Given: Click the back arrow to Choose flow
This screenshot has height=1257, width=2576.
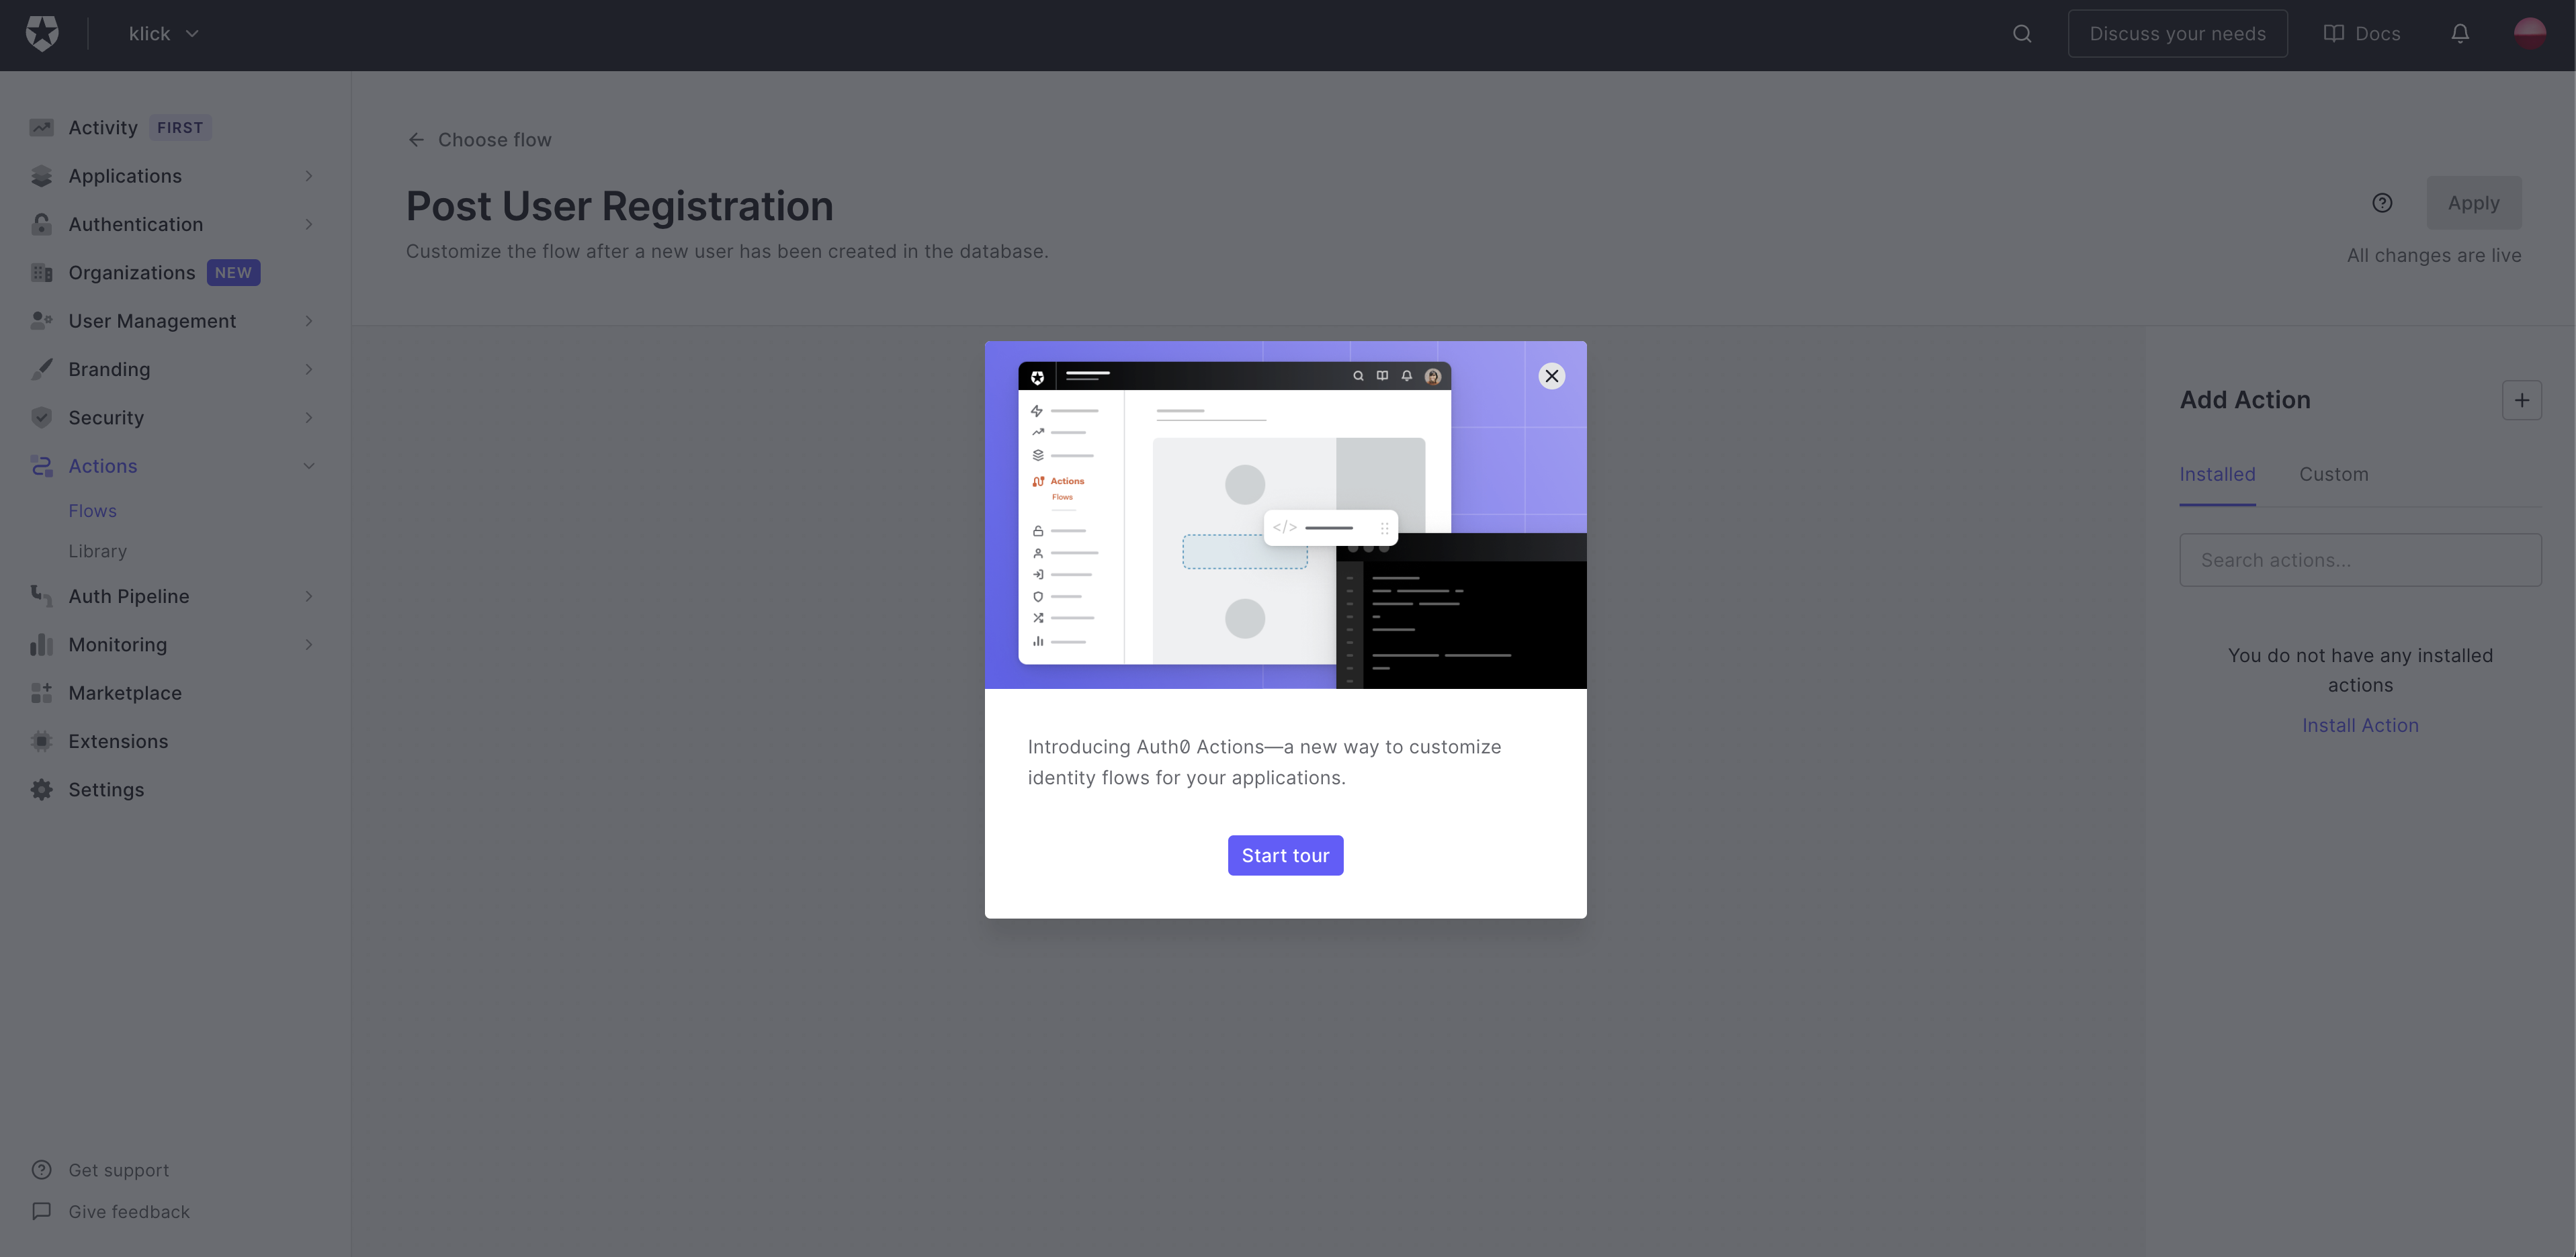Looking at the screenshot, I should (416, 140).
